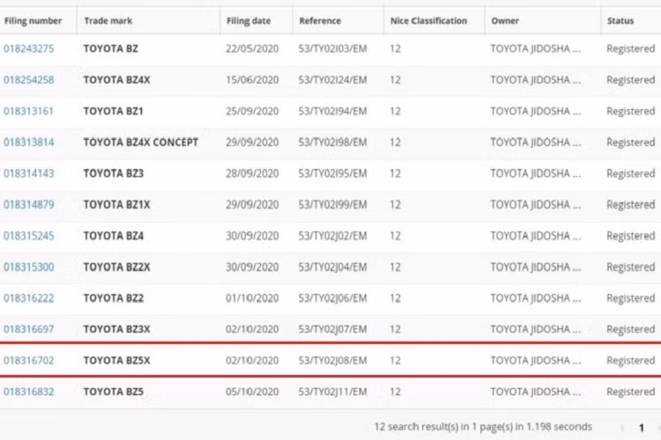
Task: Click filing date 05/10/2020
Action: (x=252, y=392)
